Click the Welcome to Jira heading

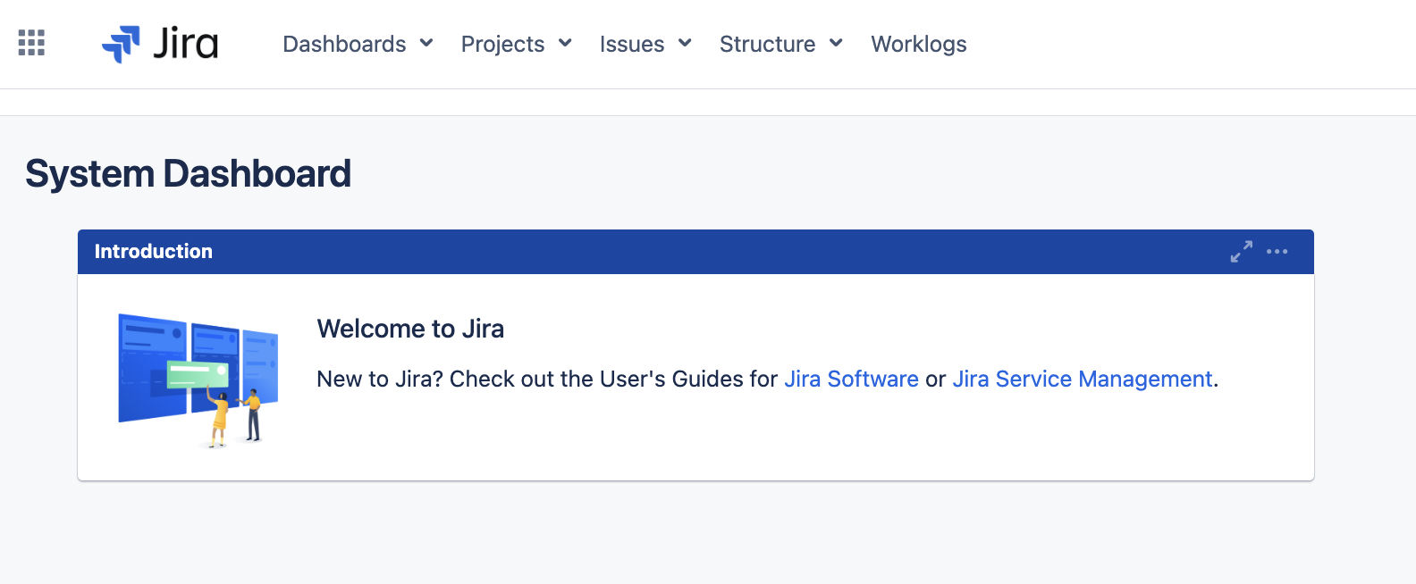(x=410, y=329)
